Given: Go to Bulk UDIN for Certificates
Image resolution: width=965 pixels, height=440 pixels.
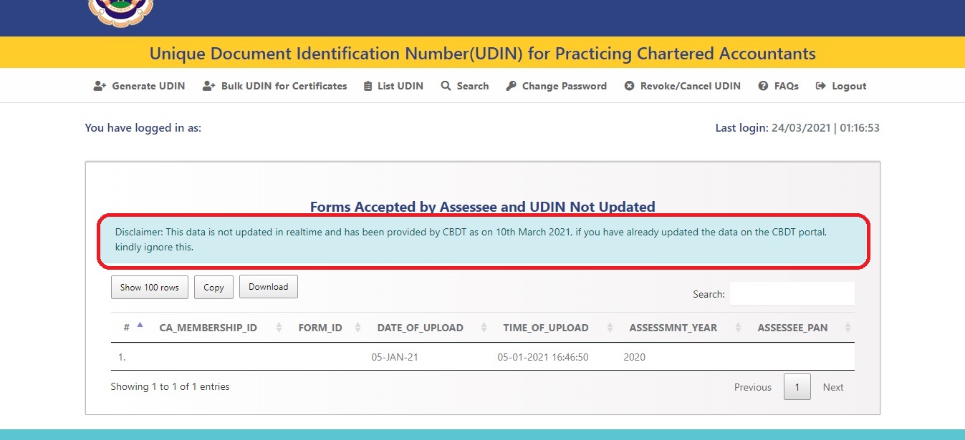Looking at the screenshot, I should (284, 86).
